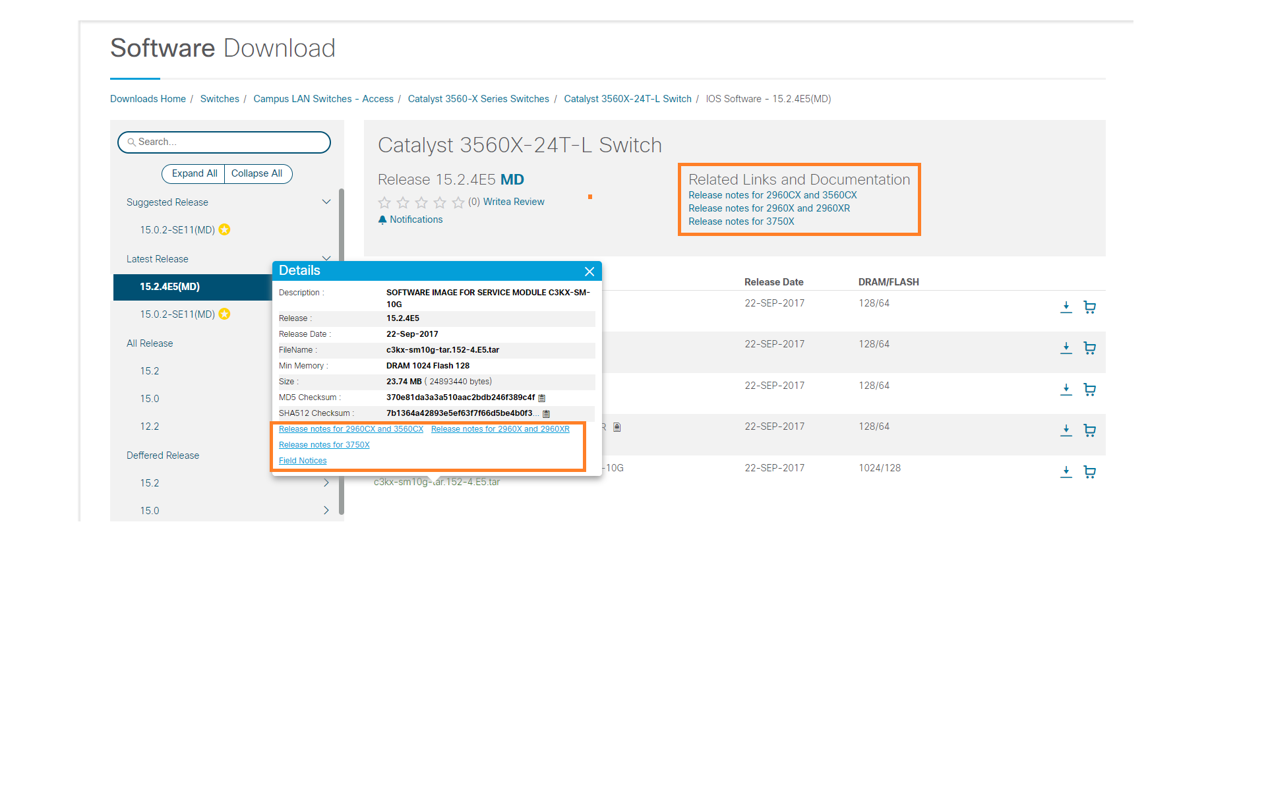
Task: Click the Expand All button
Action: (194, 173)
